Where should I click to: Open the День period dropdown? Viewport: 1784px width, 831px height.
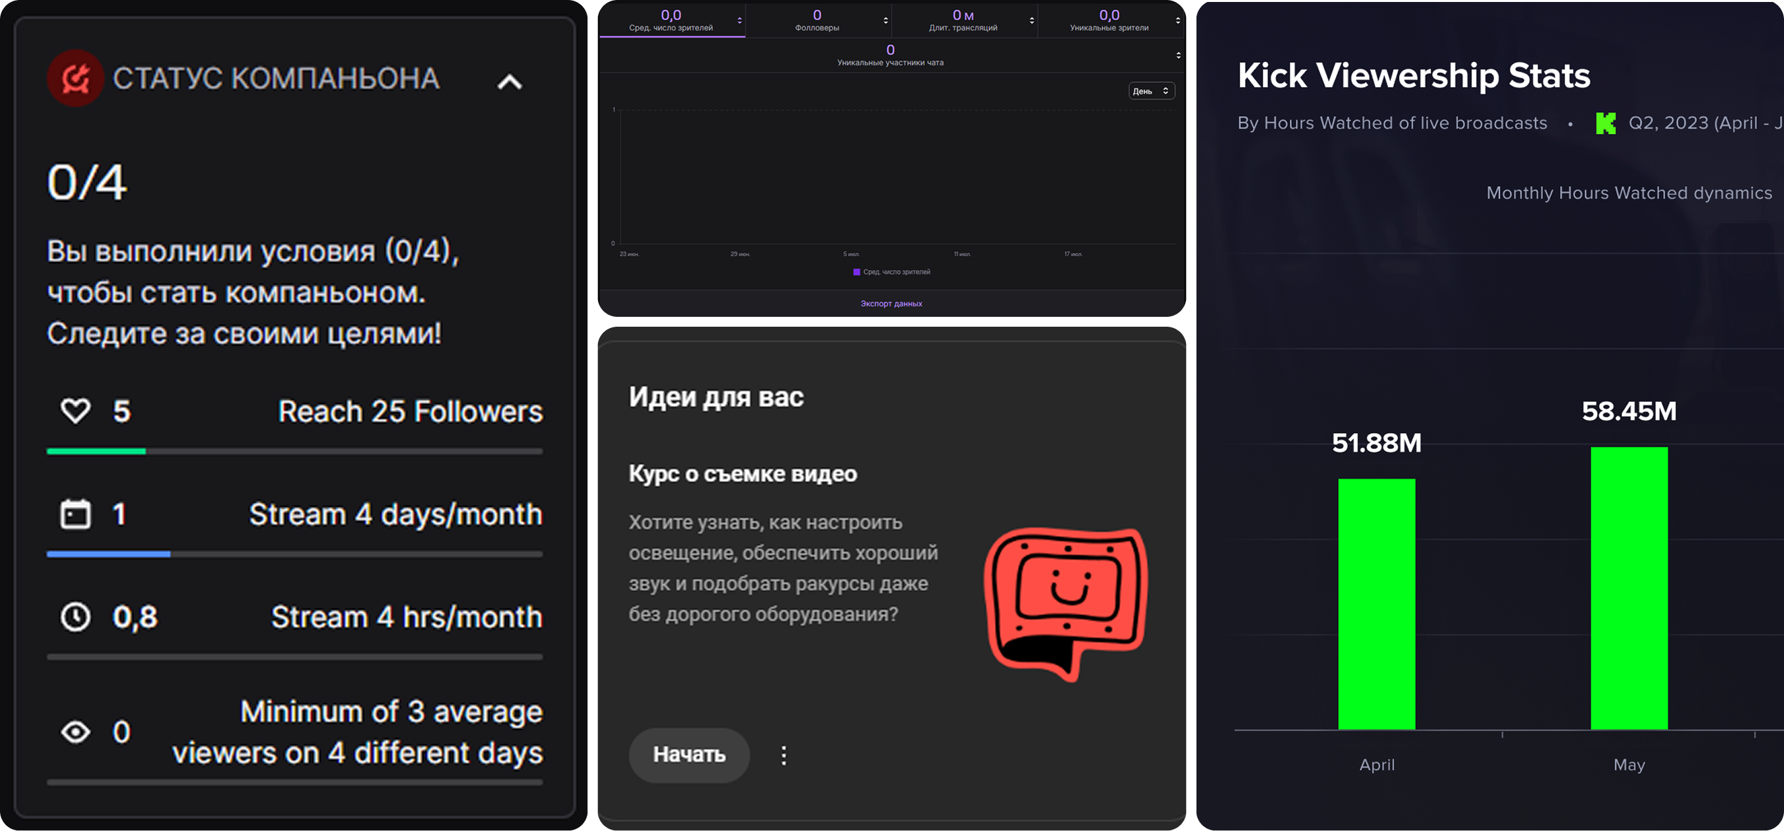click(1151, 91)
